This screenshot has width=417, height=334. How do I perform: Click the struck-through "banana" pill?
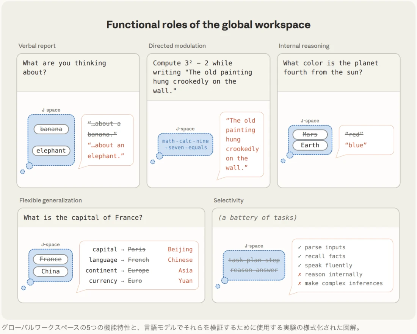click(51, 129)
